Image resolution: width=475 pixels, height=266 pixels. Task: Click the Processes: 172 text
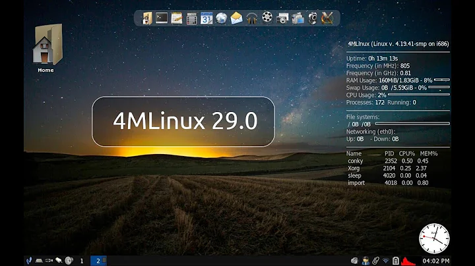[365, 102]
